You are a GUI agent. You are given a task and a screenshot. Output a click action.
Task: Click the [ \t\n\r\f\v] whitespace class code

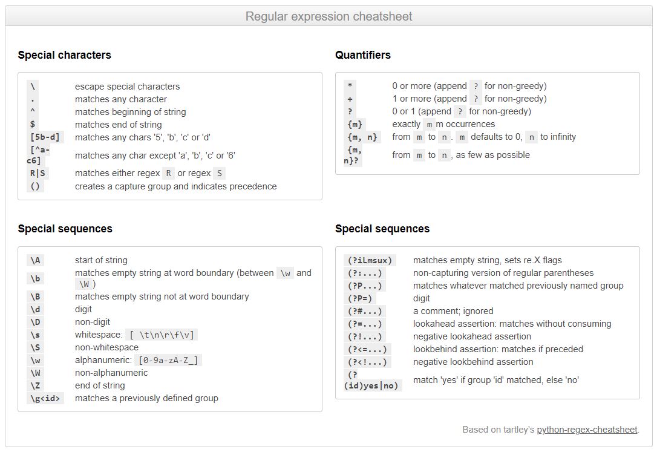(x=162, y=335)
